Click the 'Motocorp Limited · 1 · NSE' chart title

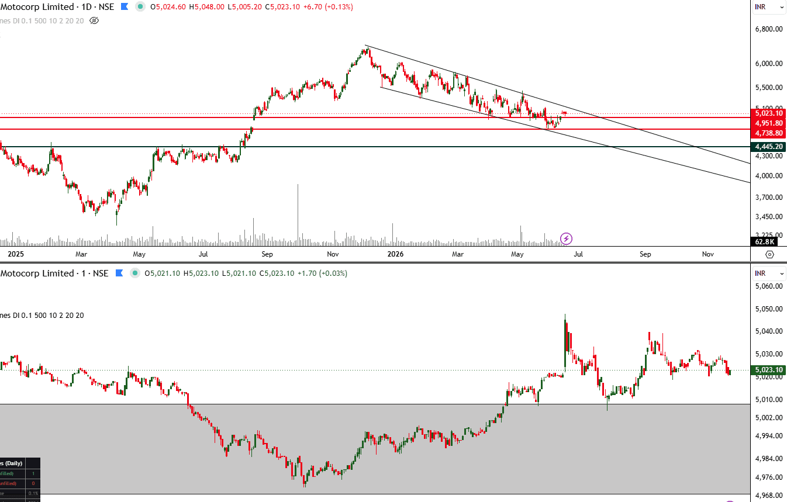click(x=54, y=273)
